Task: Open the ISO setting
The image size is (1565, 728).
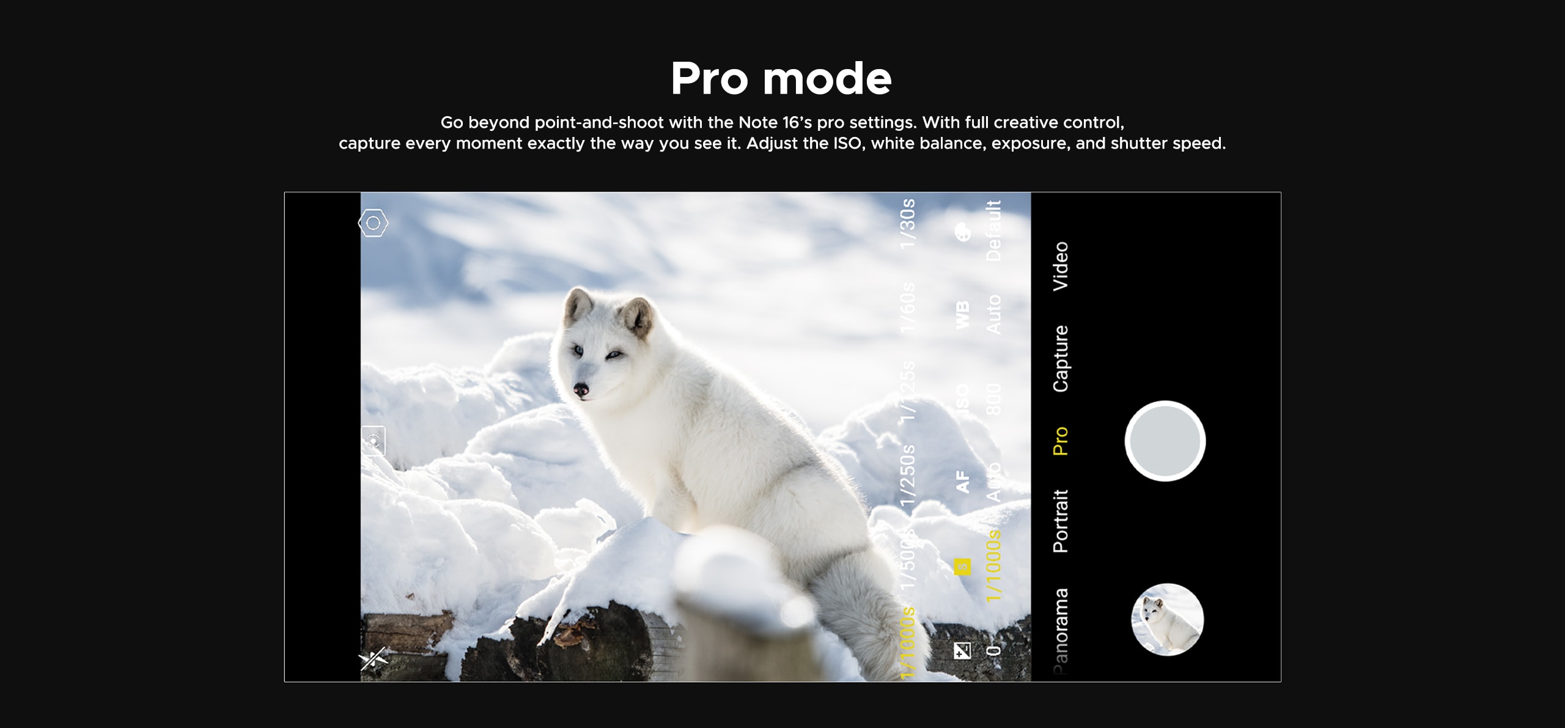Action: coord(963,397)
